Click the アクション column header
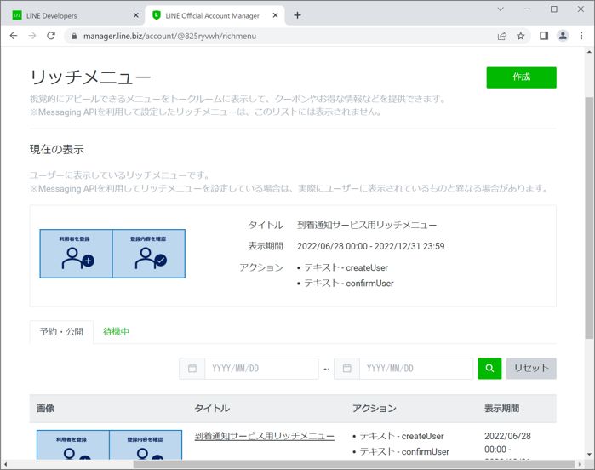The image size is (595, 470). [x=375, y=409]
